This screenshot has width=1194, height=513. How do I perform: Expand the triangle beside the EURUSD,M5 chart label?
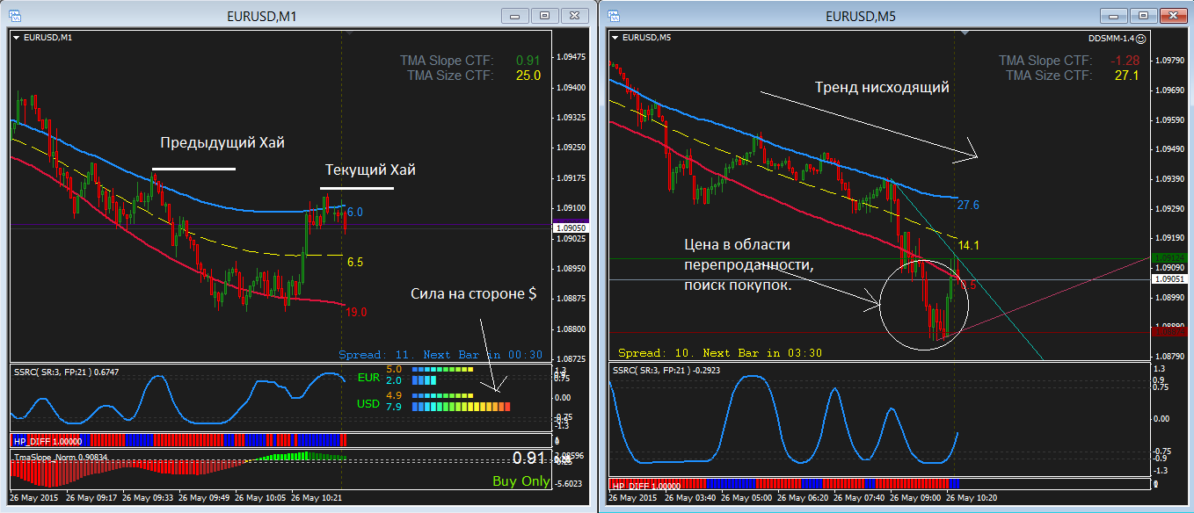click(615, 38)
